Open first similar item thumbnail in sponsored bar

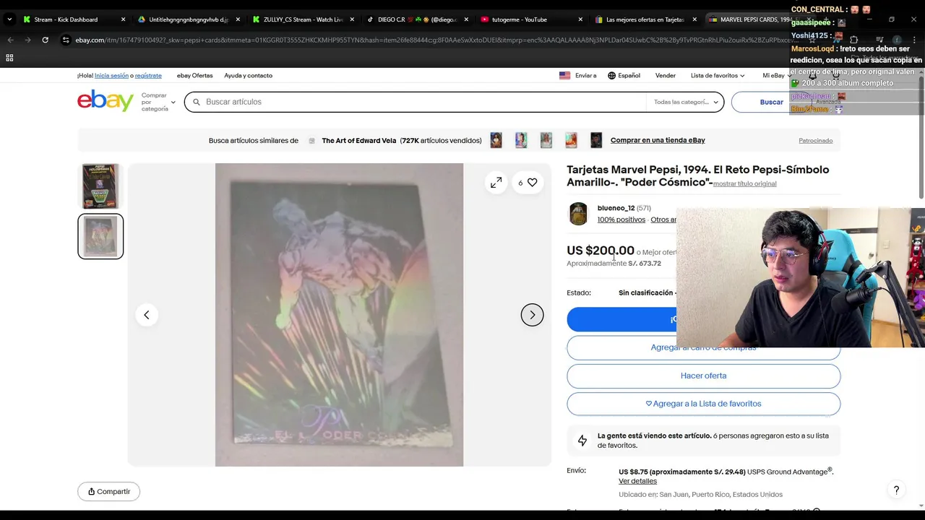coord(496,140)
